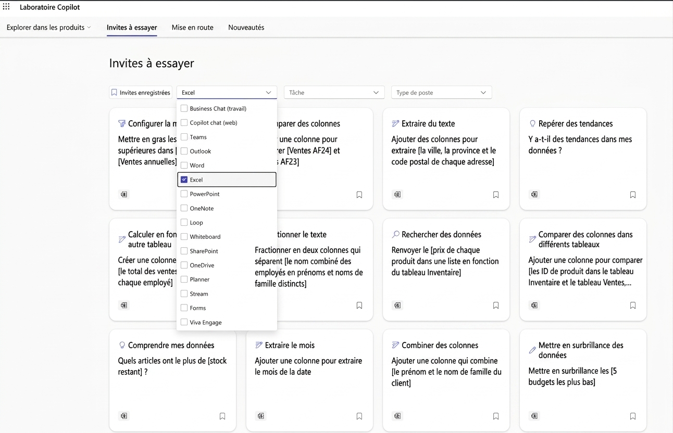The height and width of the screenshot is (433, 673).
Task: Click "Ajouter des colonnes pour extraire" prompt text
Action: (x=443, y=150)
